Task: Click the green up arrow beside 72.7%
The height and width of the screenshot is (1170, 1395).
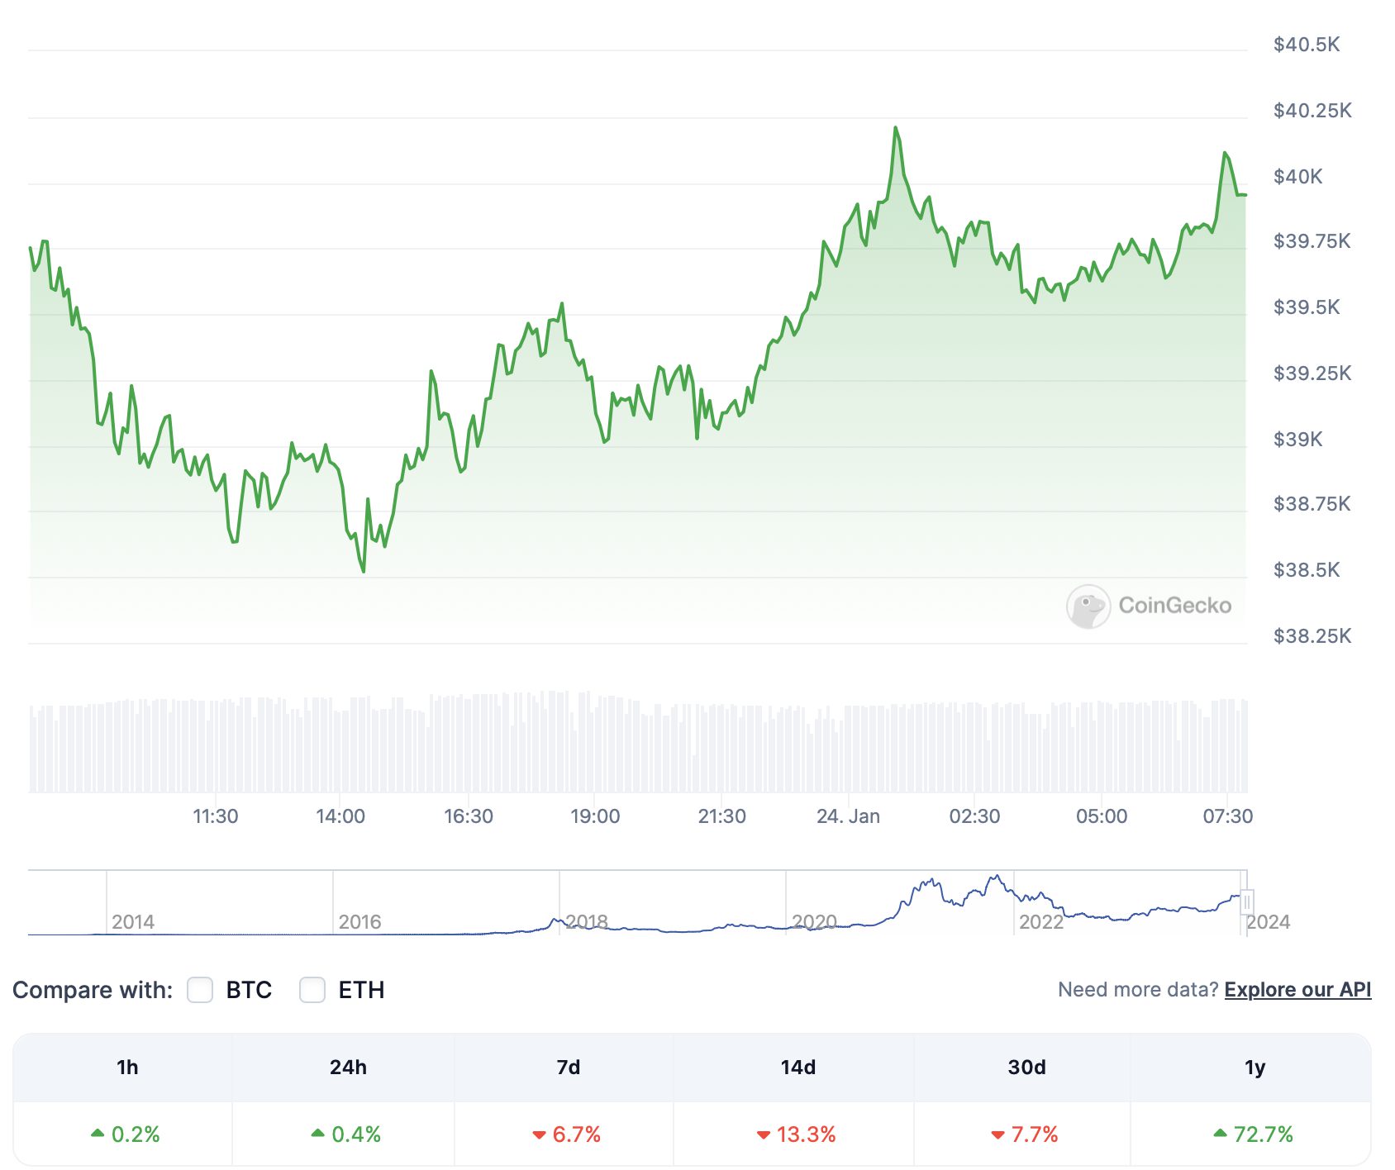Action: (x=1220, y=1133)
